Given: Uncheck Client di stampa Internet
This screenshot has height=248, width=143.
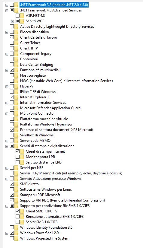Looking at the screenshot, I should coord(18,151).
